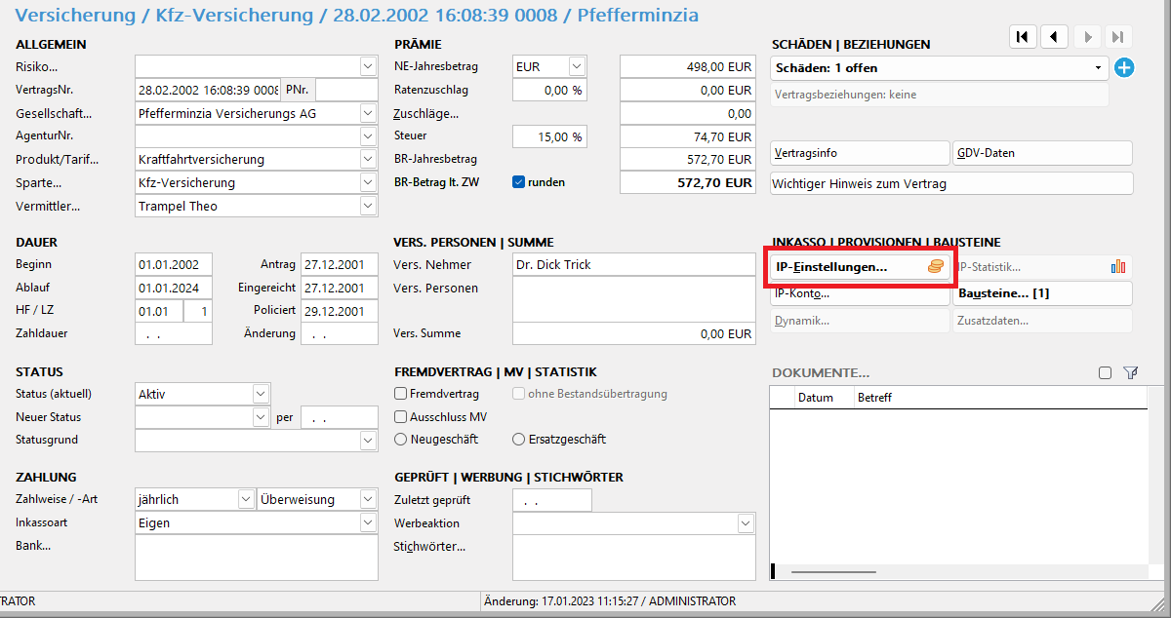Click the Vers. Nehmer input field
Image resolution: width=1171 pixels, height=618 pixels.
633,265
